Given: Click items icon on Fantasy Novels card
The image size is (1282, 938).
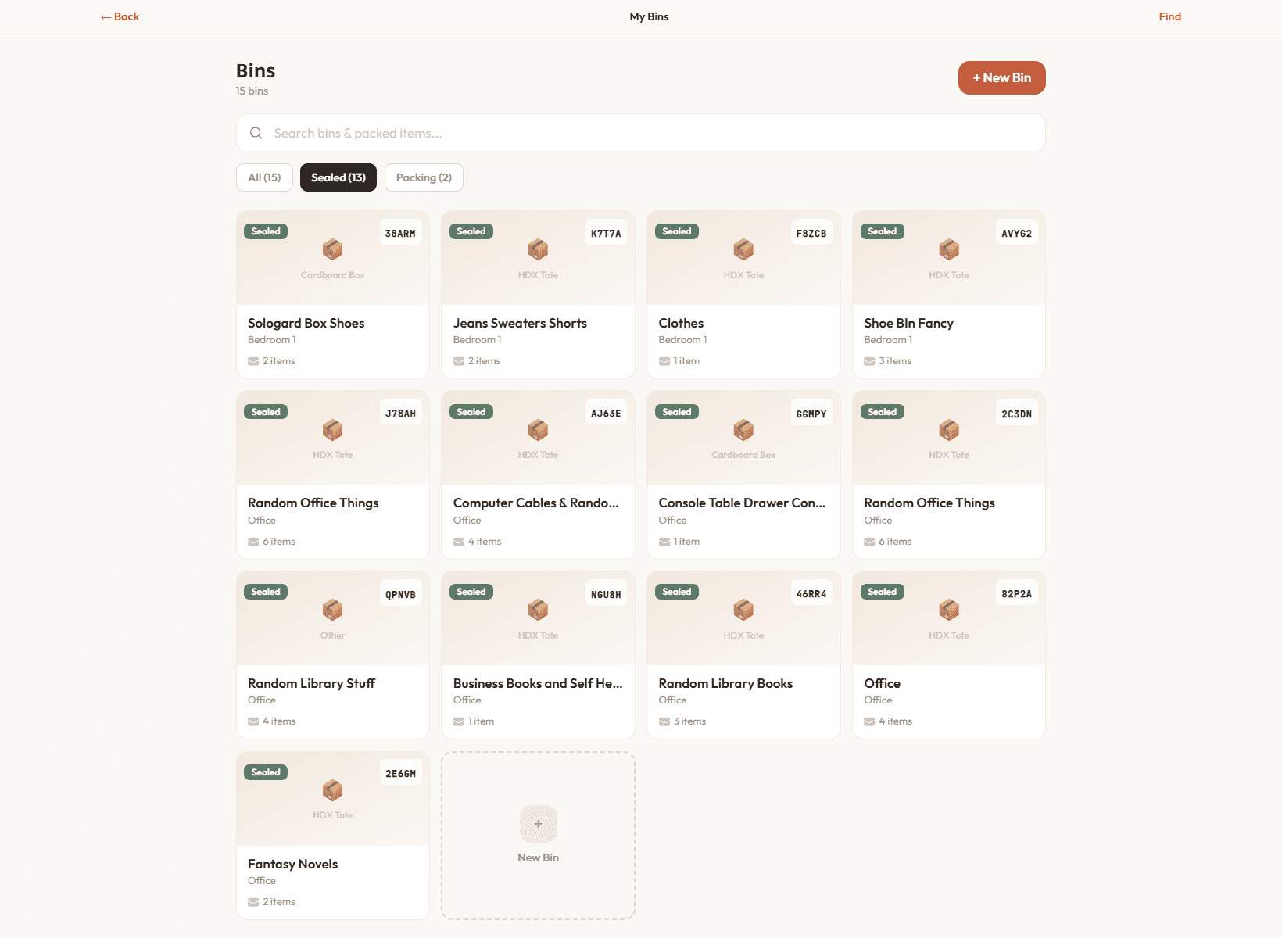Looking at the screenshot, I should (253, 902).
